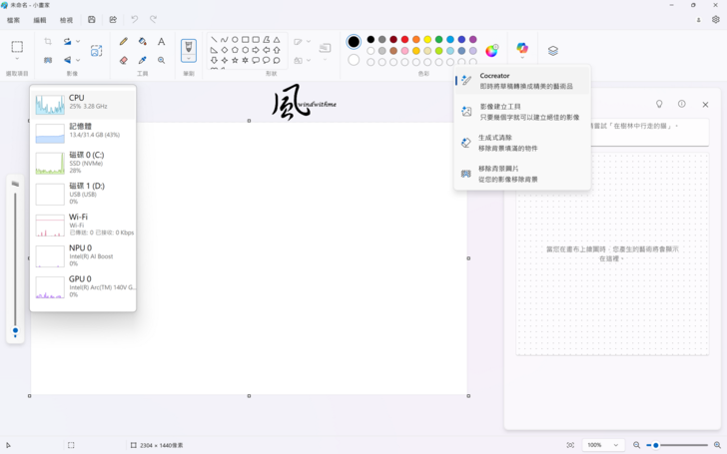Open the Edit colors wheel
The width and height of the screenshot is (727, 454).
click(x=491, y=50)
